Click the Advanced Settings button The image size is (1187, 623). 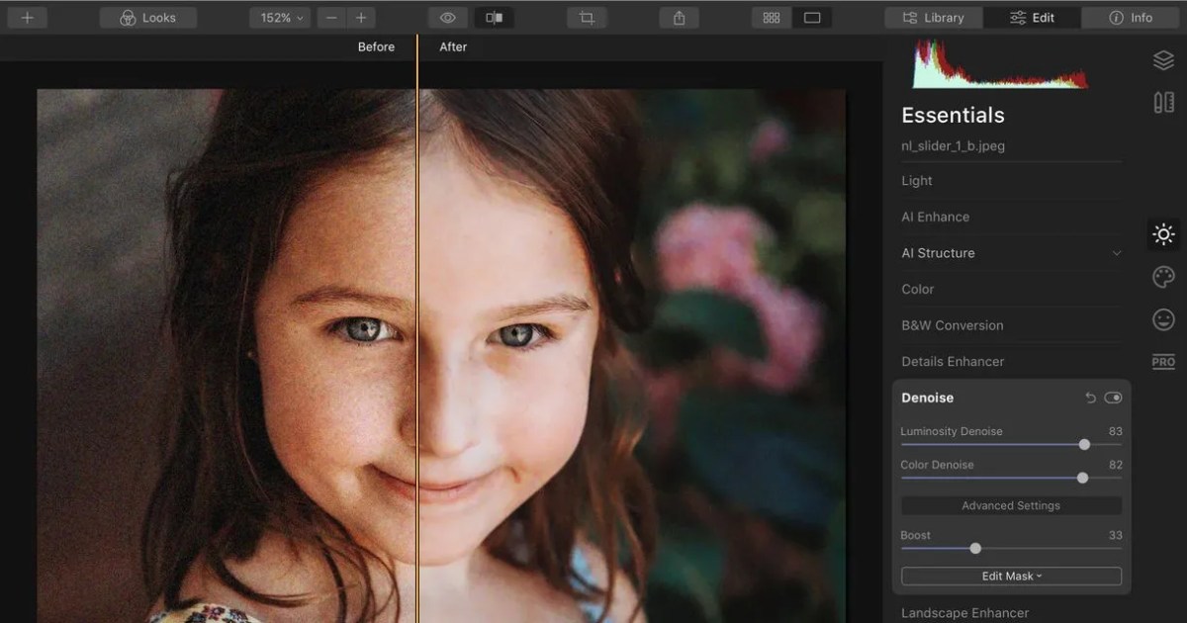point(1011,505)
